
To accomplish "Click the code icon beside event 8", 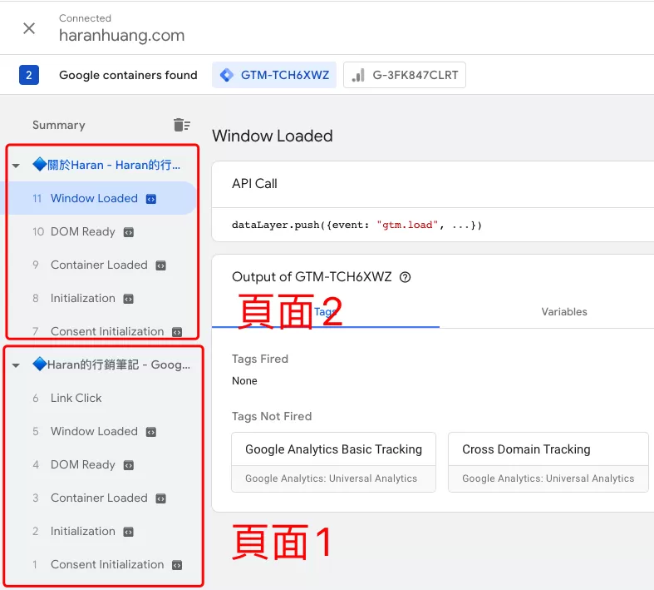I will 129,299.
